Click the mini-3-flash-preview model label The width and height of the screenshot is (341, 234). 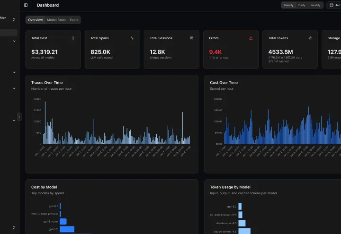(45, 214)
